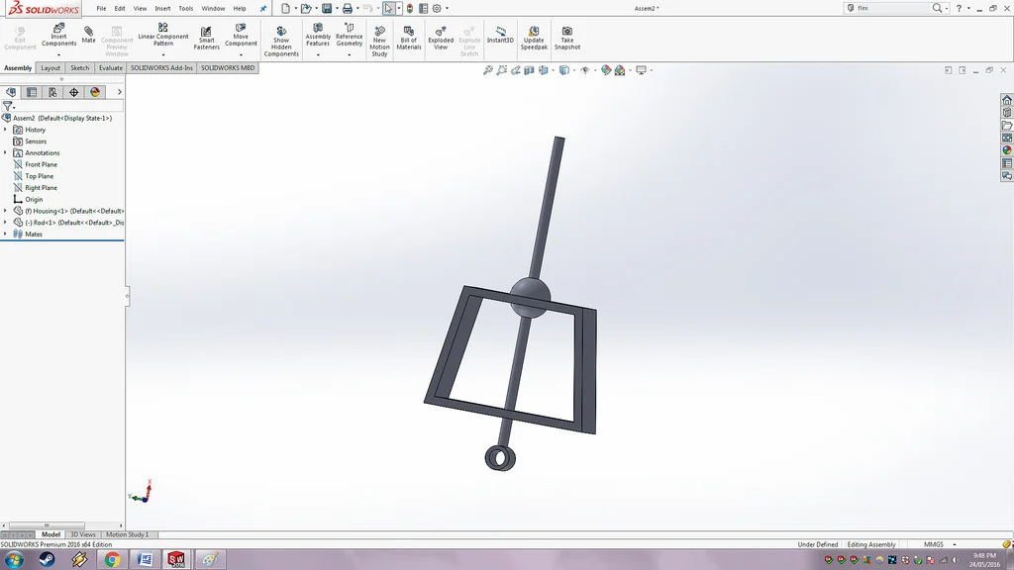Select the Move Component tool
The width and height of the screenshot is (1014, 570).
[241, 36]
